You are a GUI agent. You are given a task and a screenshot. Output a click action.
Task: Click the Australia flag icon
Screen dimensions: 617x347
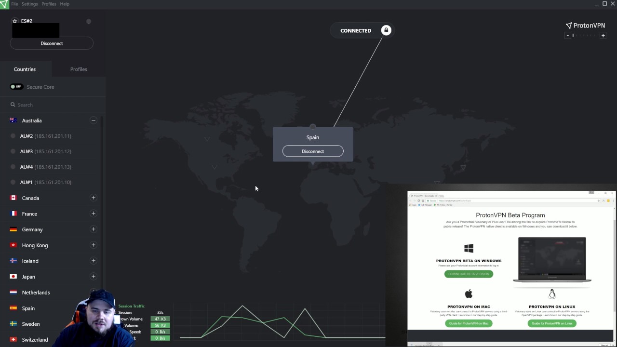pos(13,120)
